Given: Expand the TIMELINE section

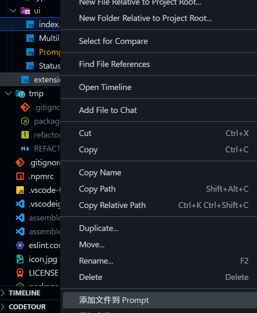Looking at the screenshot, I should tap(4, 293).
